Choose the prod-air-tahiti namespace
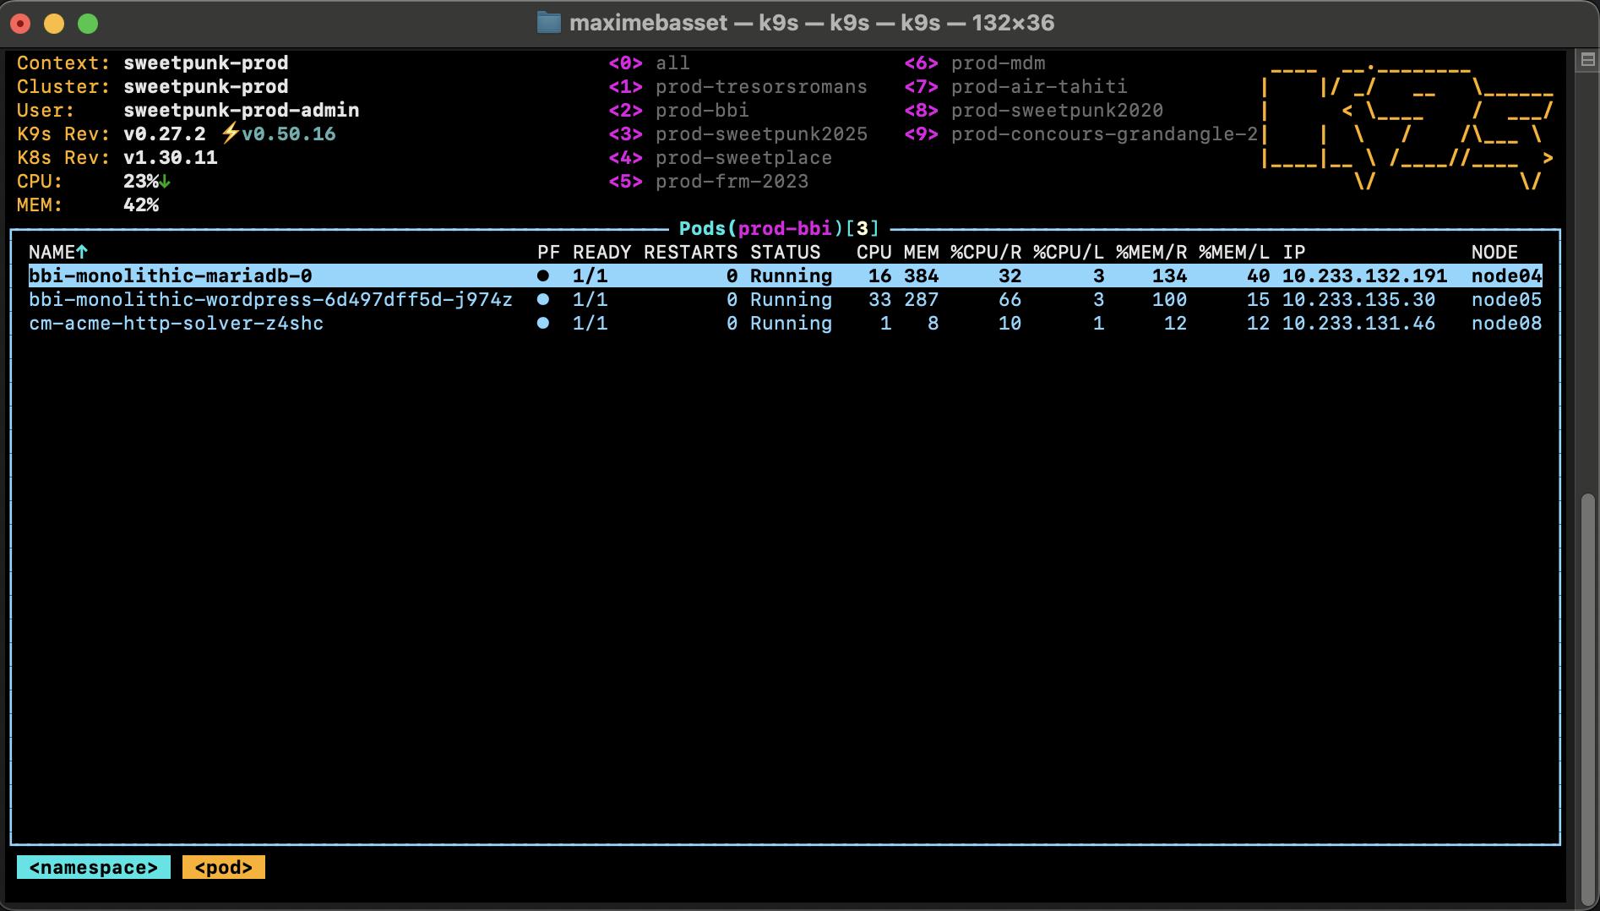 pos(1038,86)
